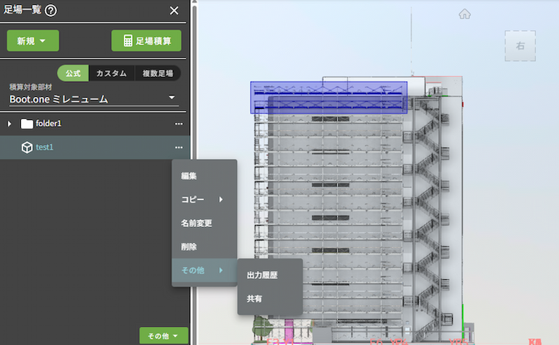
Task: Open test1 three-dot options menu
Action: 179,147
